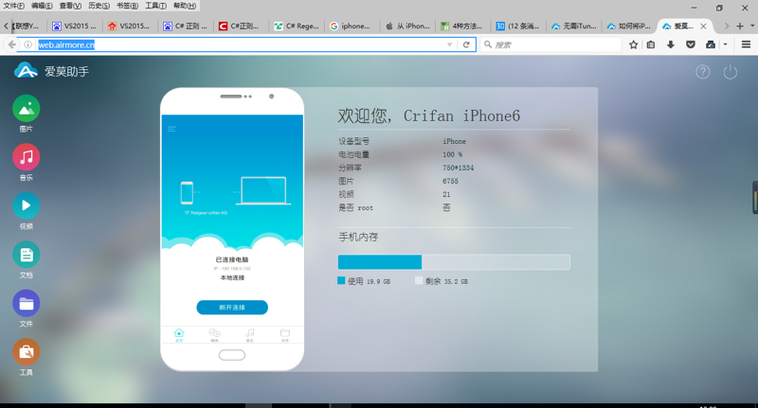The width and height of the screenshot is (758, 408).
Task: Click the Pocket icon in toolbar
Action: (691, 44)
